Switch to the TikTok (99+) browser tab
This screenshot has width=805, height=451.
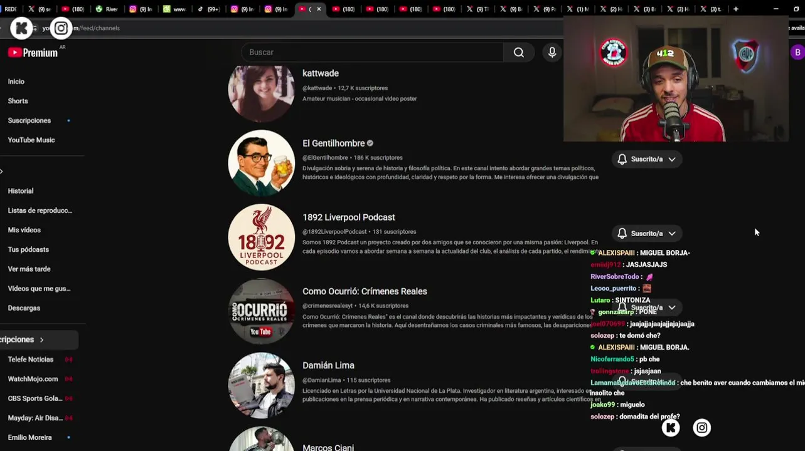[210, 9]
